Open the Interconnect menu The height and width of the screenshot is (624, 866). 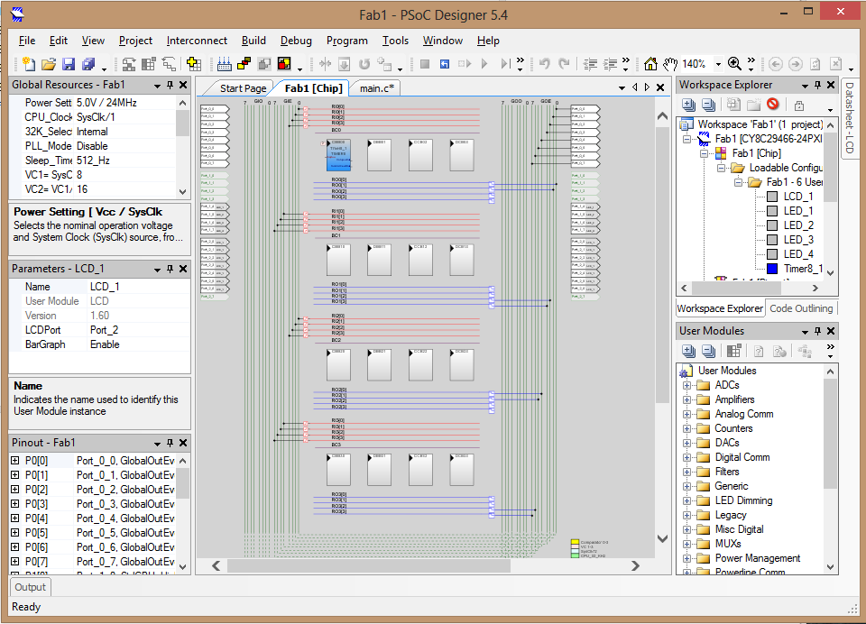[x=197, y=41]
